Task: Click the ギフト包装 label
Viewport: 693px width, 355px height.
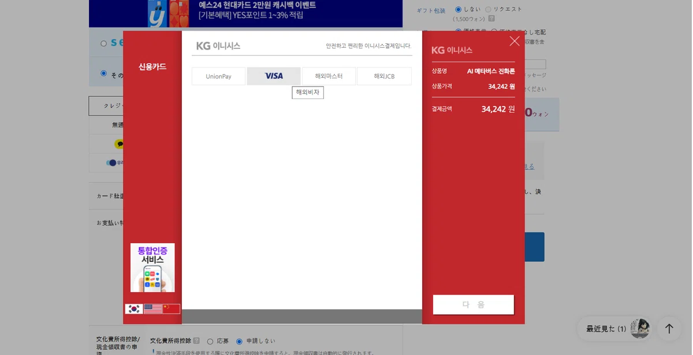Action: click(431, 10)
